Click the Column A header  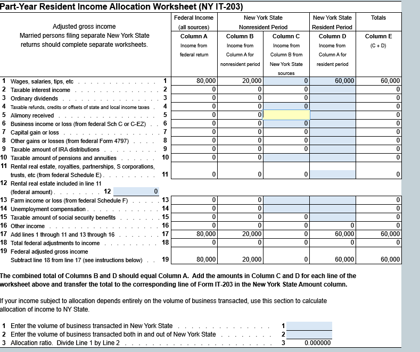click(194, 36)
